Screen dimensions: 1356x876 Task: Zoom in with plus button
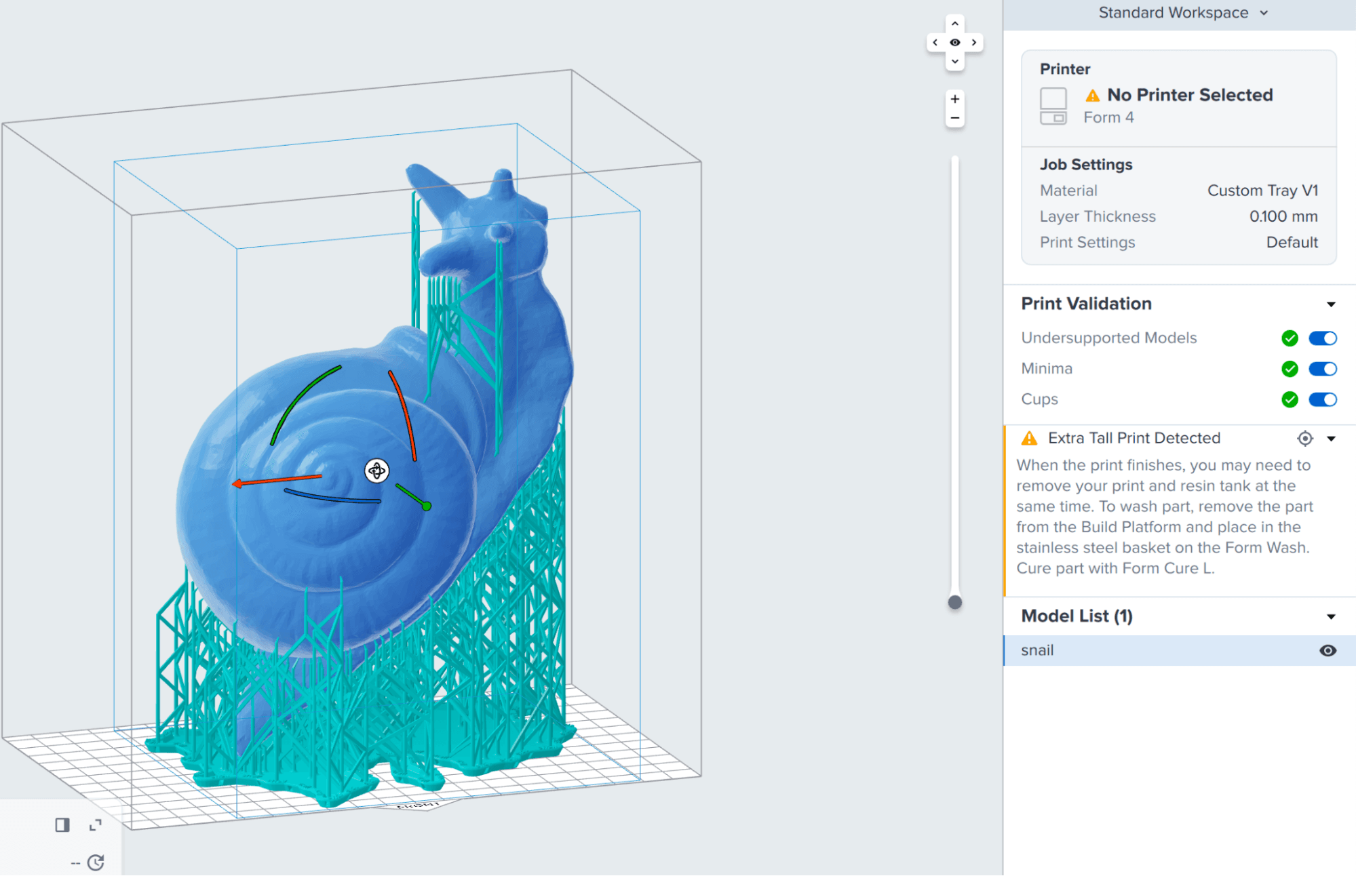[954, 99]
